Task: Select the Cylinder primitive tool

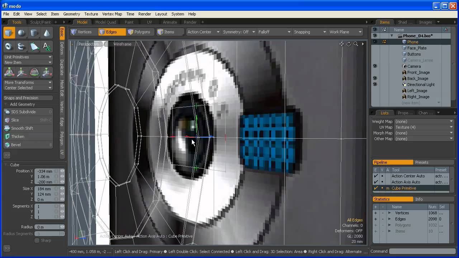Action: click(x=34, y=33)
